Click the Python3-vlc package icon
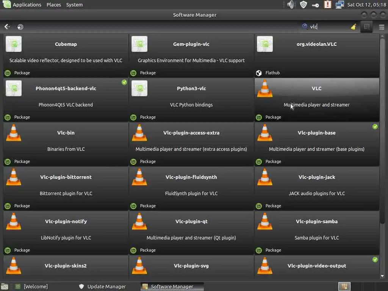The image size is (388, 291). pyautogui.click(x=139, y=88)
